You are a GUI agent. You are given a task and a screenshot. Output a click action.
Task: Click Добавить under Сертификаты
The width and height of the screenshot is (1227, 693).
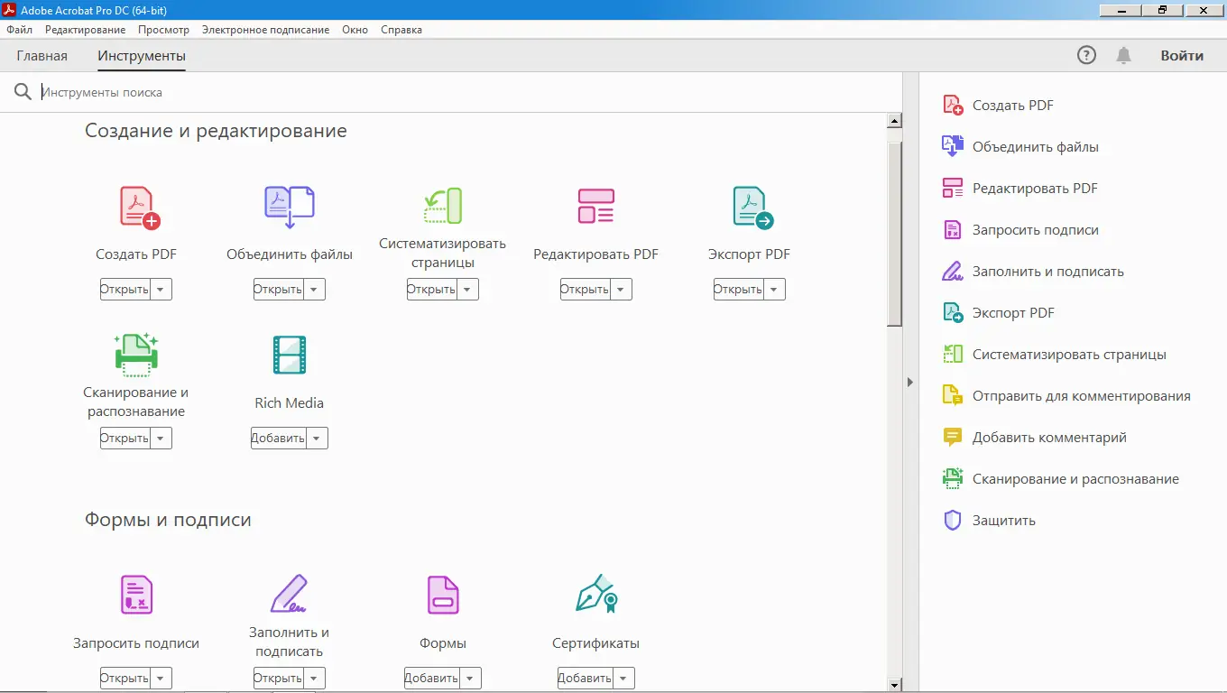[x=585, y=679]
